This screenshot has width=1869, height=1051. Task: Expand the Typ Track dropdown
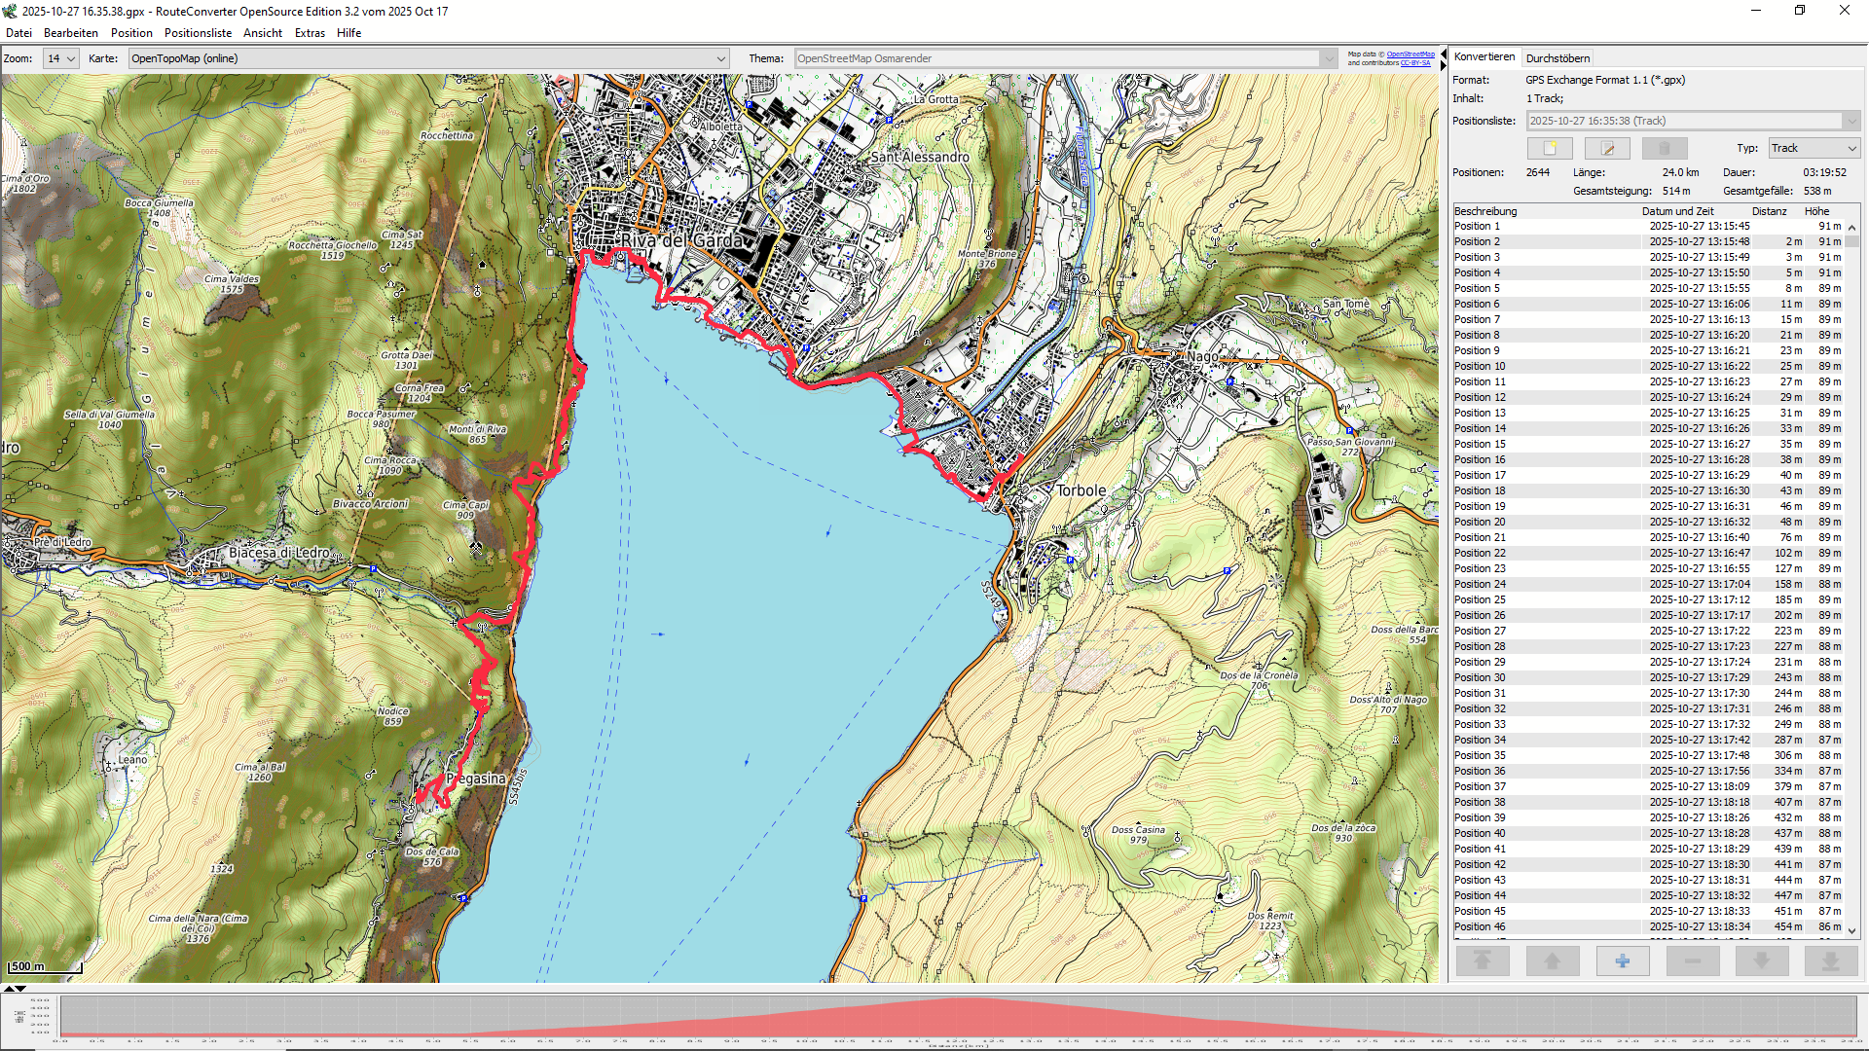(x=1814, y=148)
